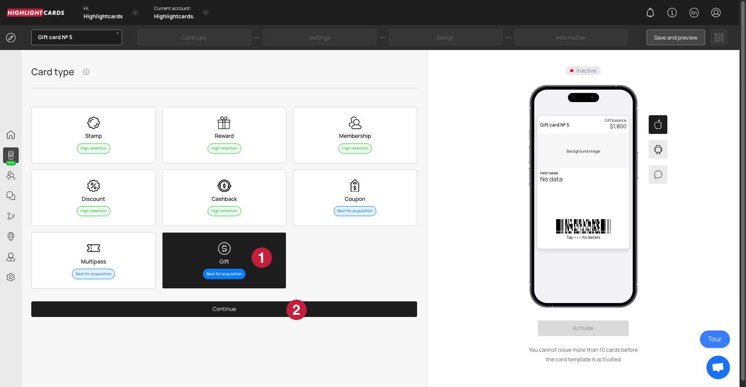This screenshot has width=746, height=387.
Task: Expand the Current account dropdown
Action: click(x=206, y=13)
